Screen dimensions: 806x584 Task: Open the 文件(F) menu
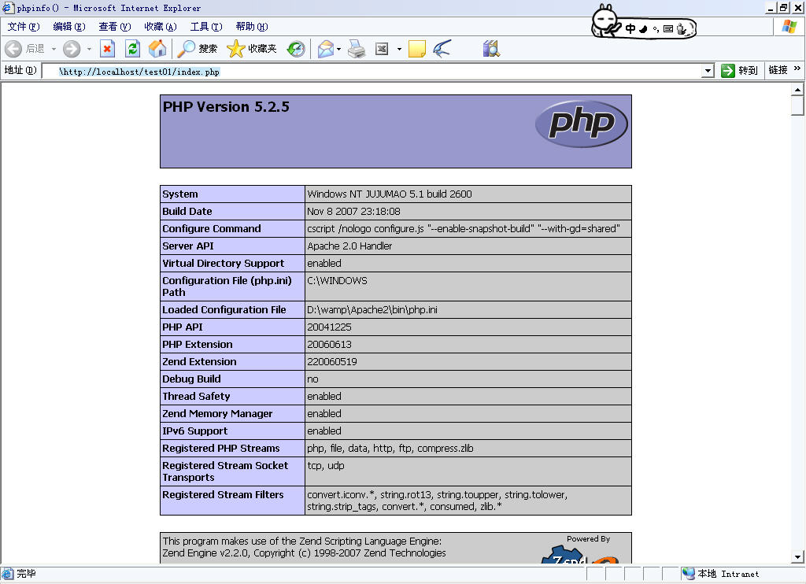click(x=24, y=27)
